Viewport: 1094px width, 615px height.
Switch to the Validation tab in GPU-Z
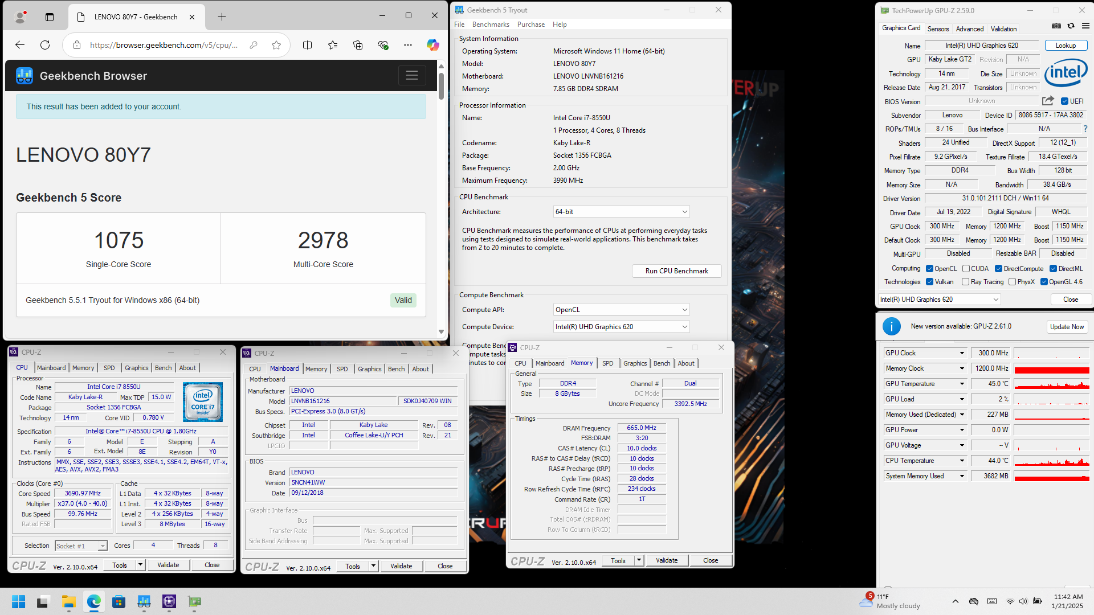tap(1003, 28)
